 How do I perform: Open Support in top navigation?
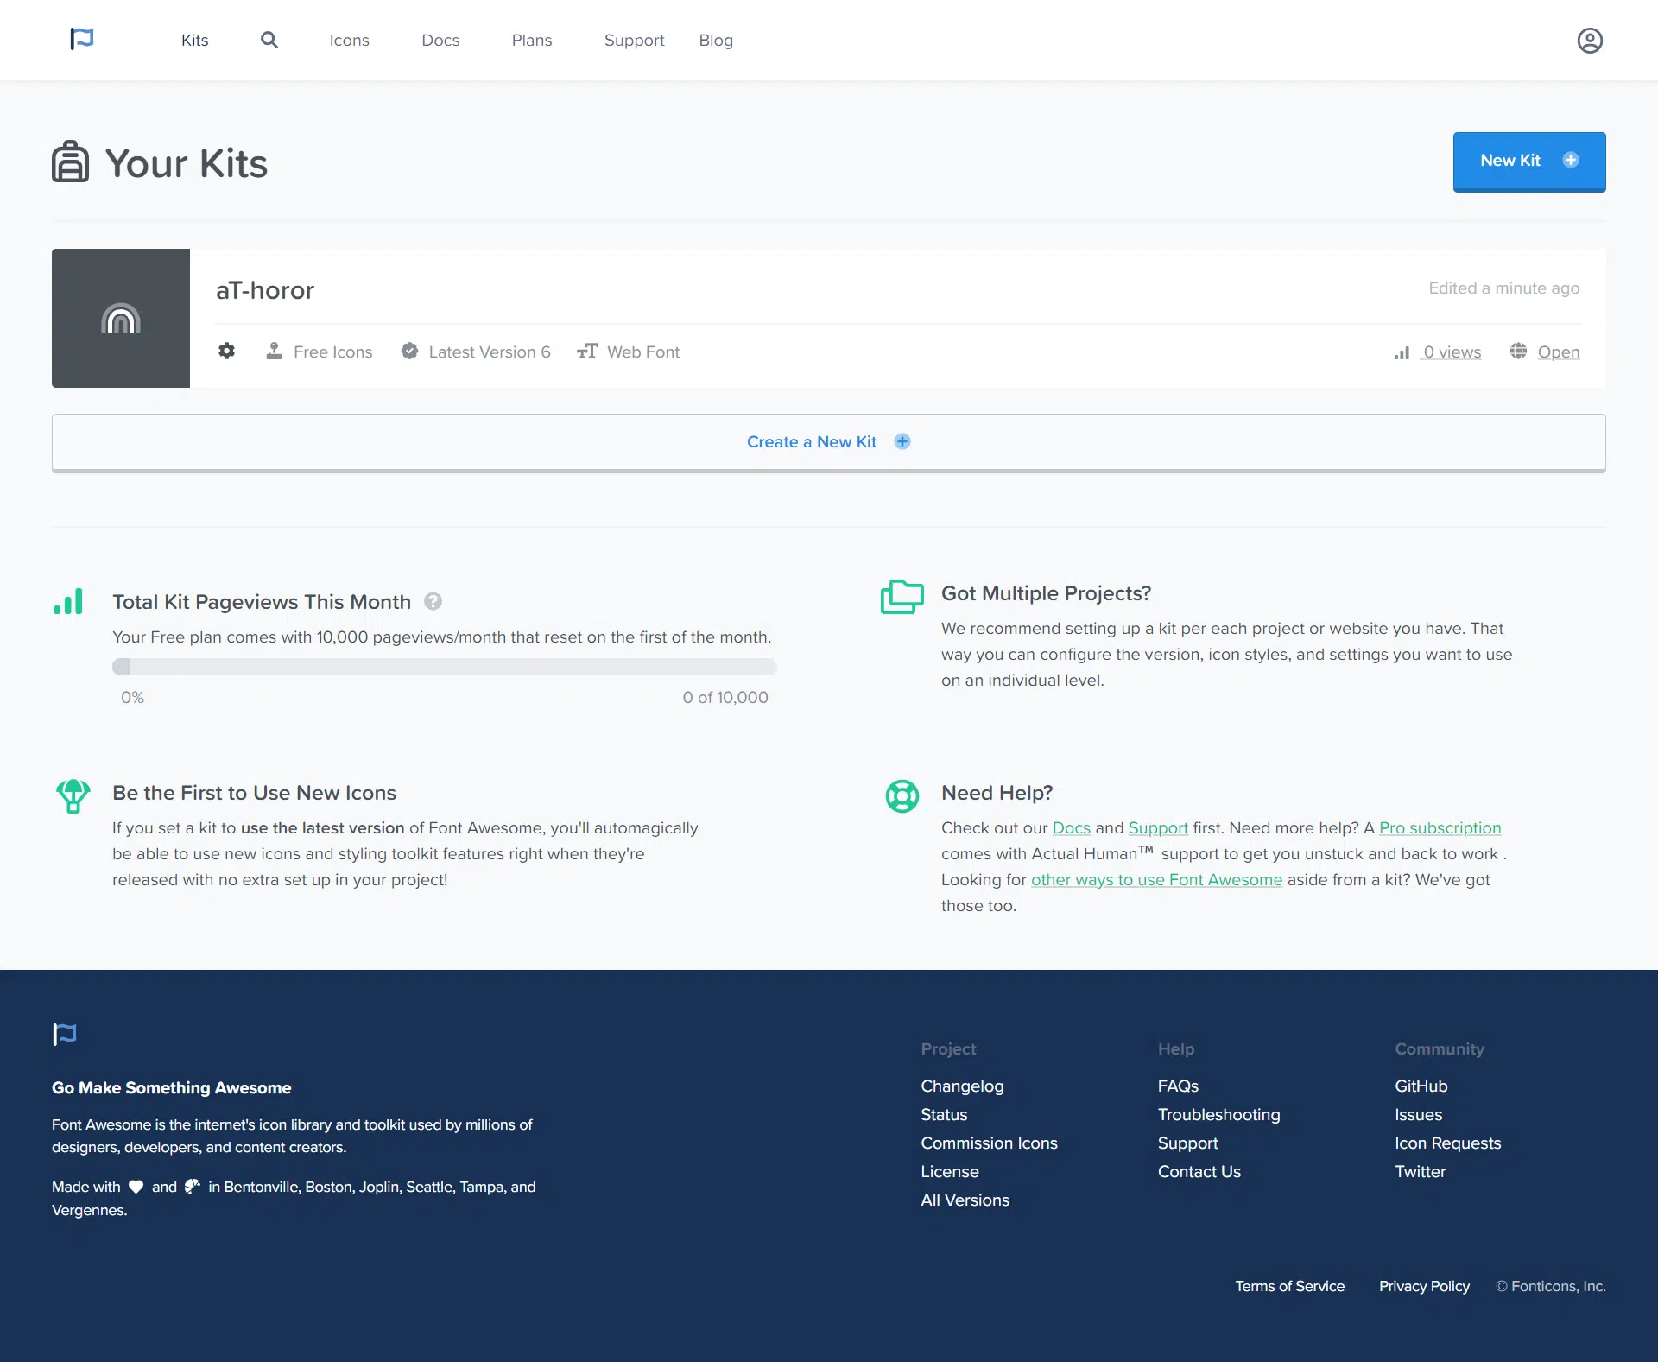pos(634,41)
